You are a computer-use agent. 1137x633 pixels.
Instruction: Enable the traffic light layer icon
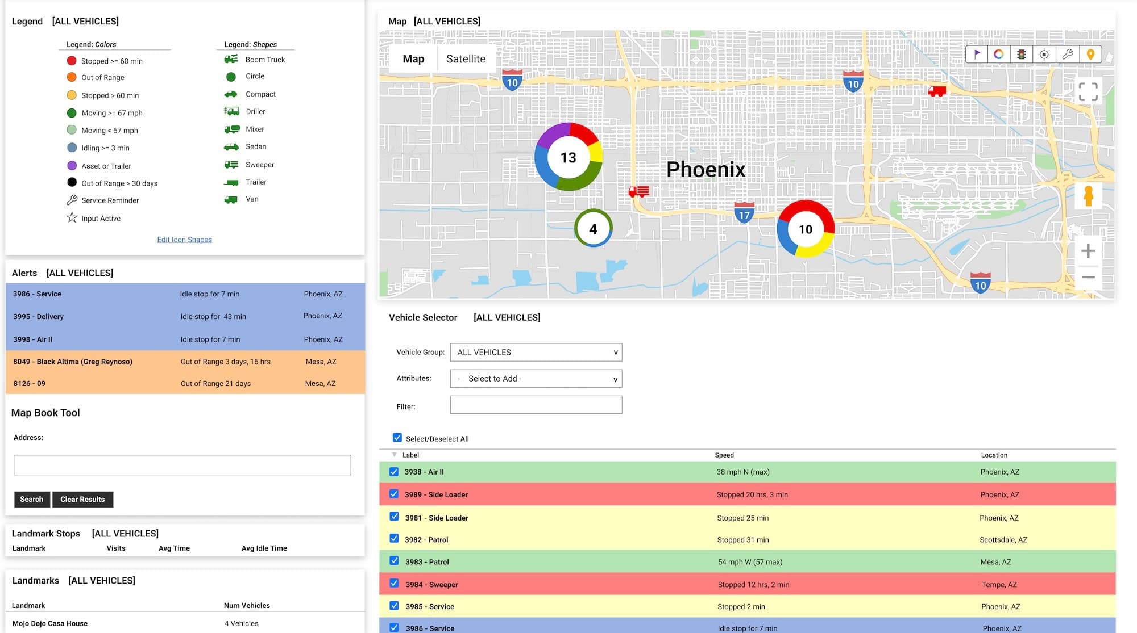pos(1022,55)
